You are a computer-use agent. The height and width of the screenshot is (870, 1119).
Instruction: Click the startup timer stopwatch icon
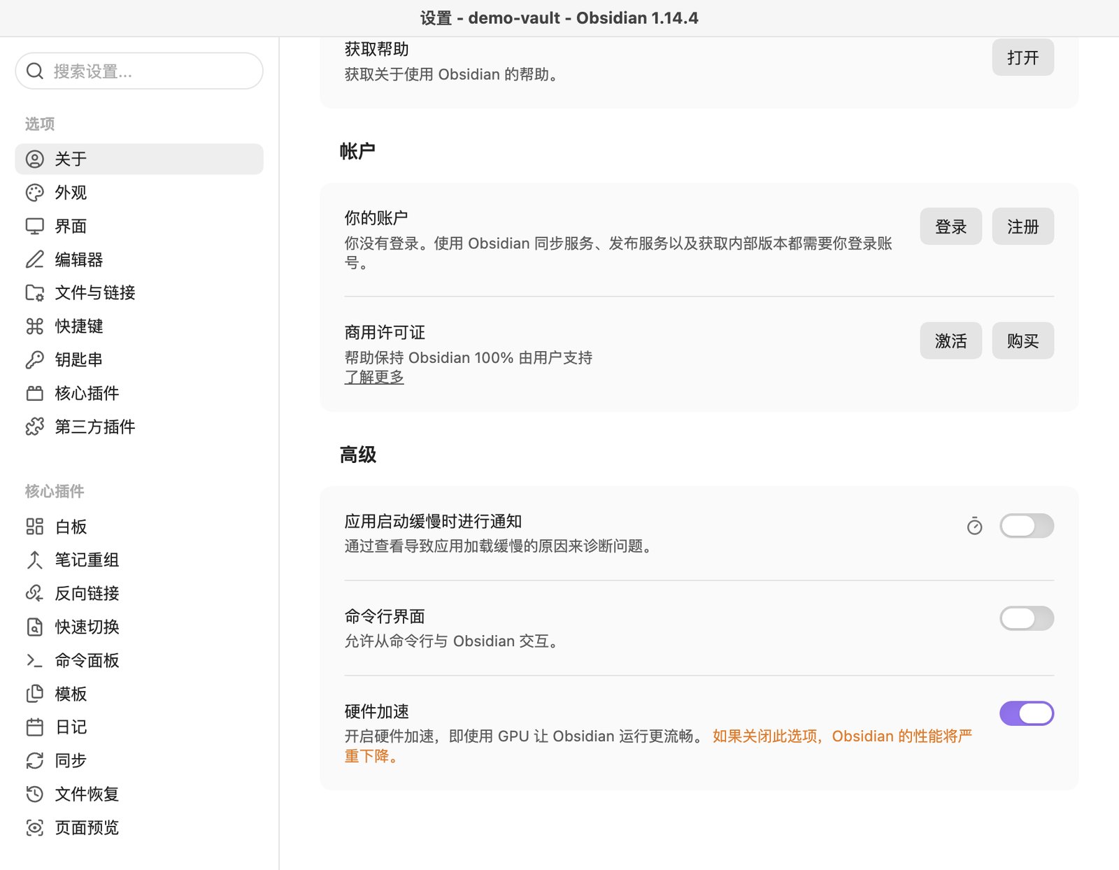(974, 526)
